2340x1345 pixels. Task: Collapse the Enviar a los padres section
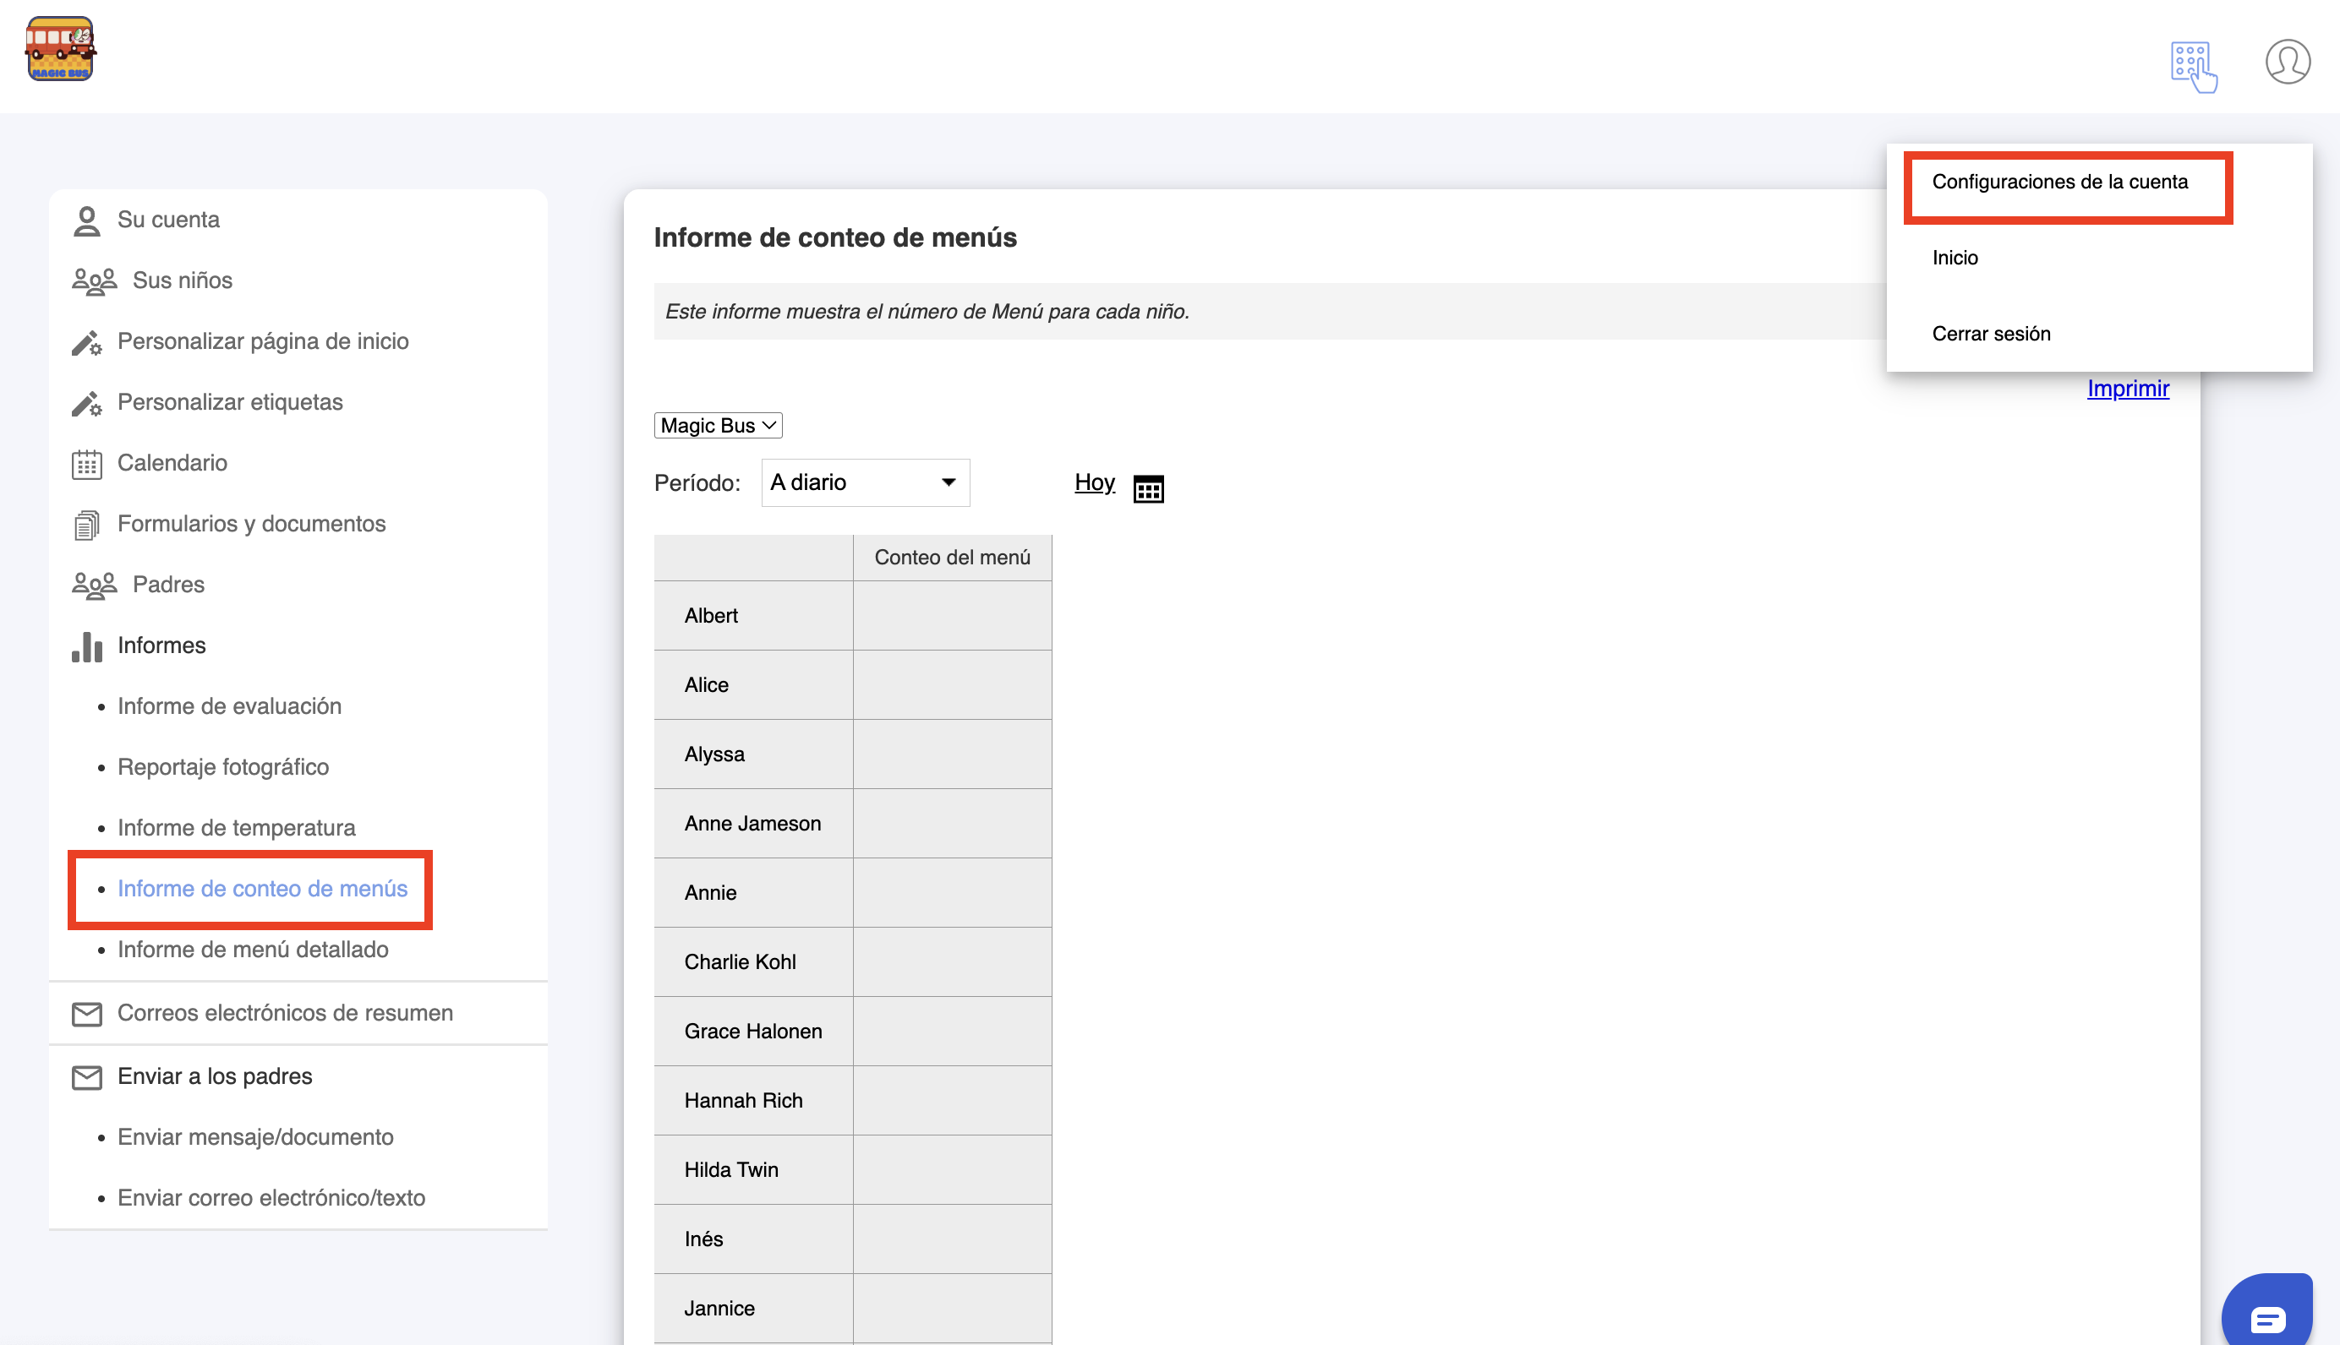(215, 1076)
